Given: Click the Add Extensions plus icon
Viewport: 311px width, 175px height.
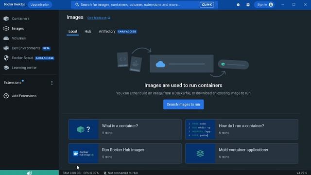Looking at the screenshot, I should [6, 96].
